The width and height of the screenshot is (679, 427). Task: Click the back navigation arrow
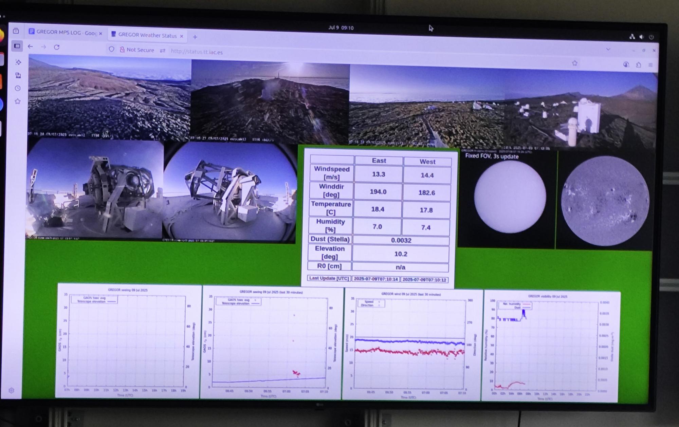(x=31, y=47)
